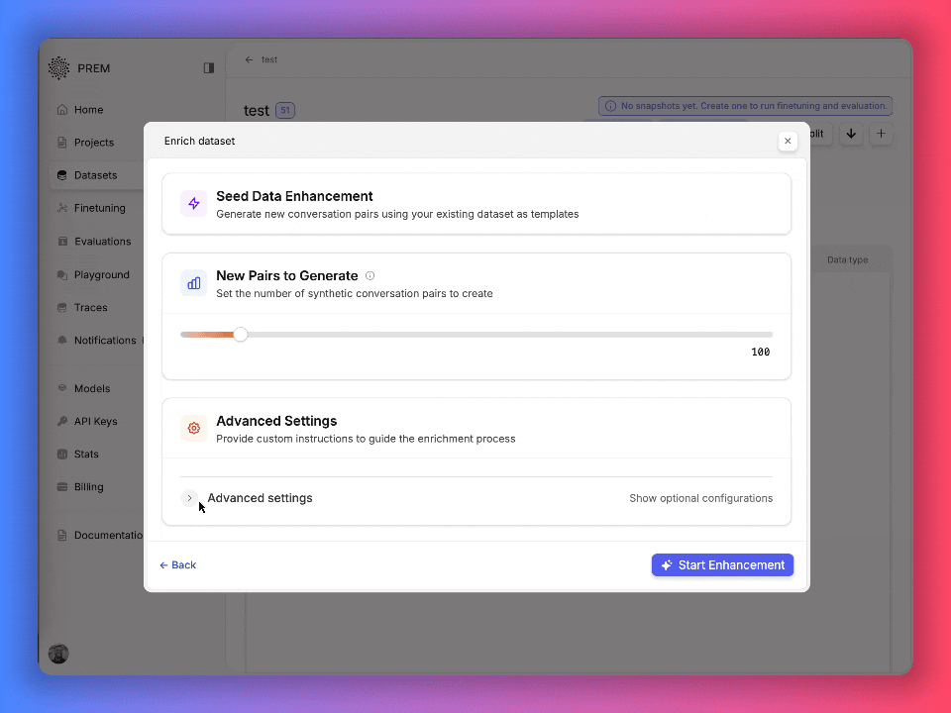This screenshot has height=713, width=951.
Task: Go to Finetuning section
Action: point(99,208)
